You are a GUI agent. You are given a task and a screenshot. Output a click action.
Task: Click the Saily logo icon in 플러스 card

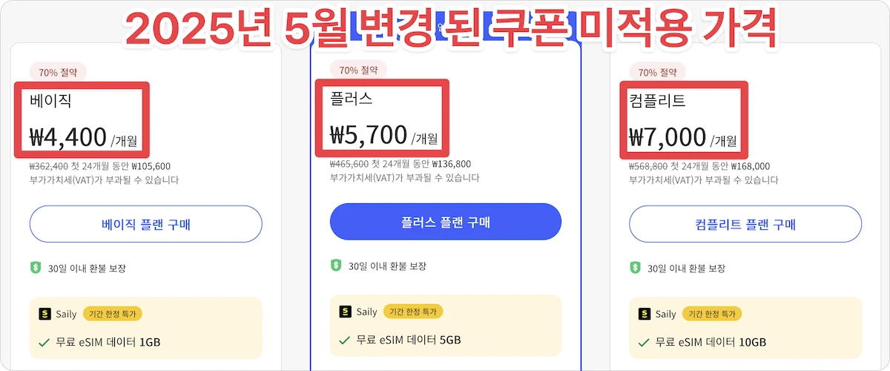tap(345, 312)
